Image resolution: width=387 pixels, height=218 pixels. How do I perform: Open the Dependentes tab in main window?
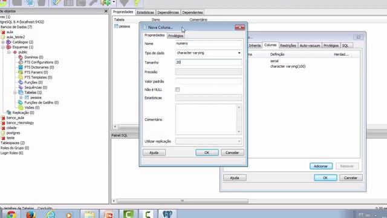192,12
